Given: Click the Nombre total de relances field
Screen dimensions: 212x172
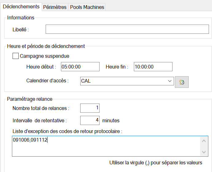Looking at the screenshot, I should pos(90,108).
